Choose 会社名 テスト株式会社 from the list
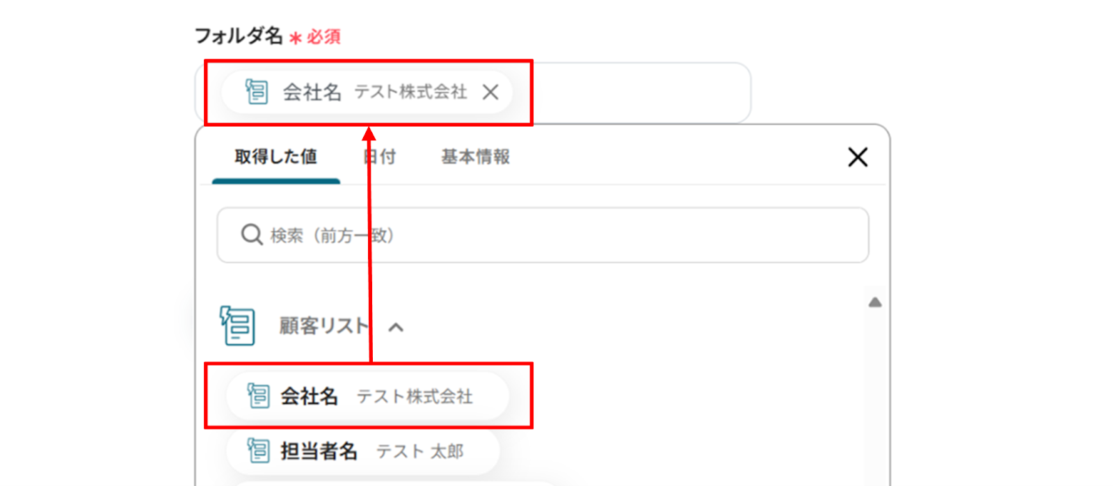This screenshot has height=486, width=1113. tap(376, 396)
